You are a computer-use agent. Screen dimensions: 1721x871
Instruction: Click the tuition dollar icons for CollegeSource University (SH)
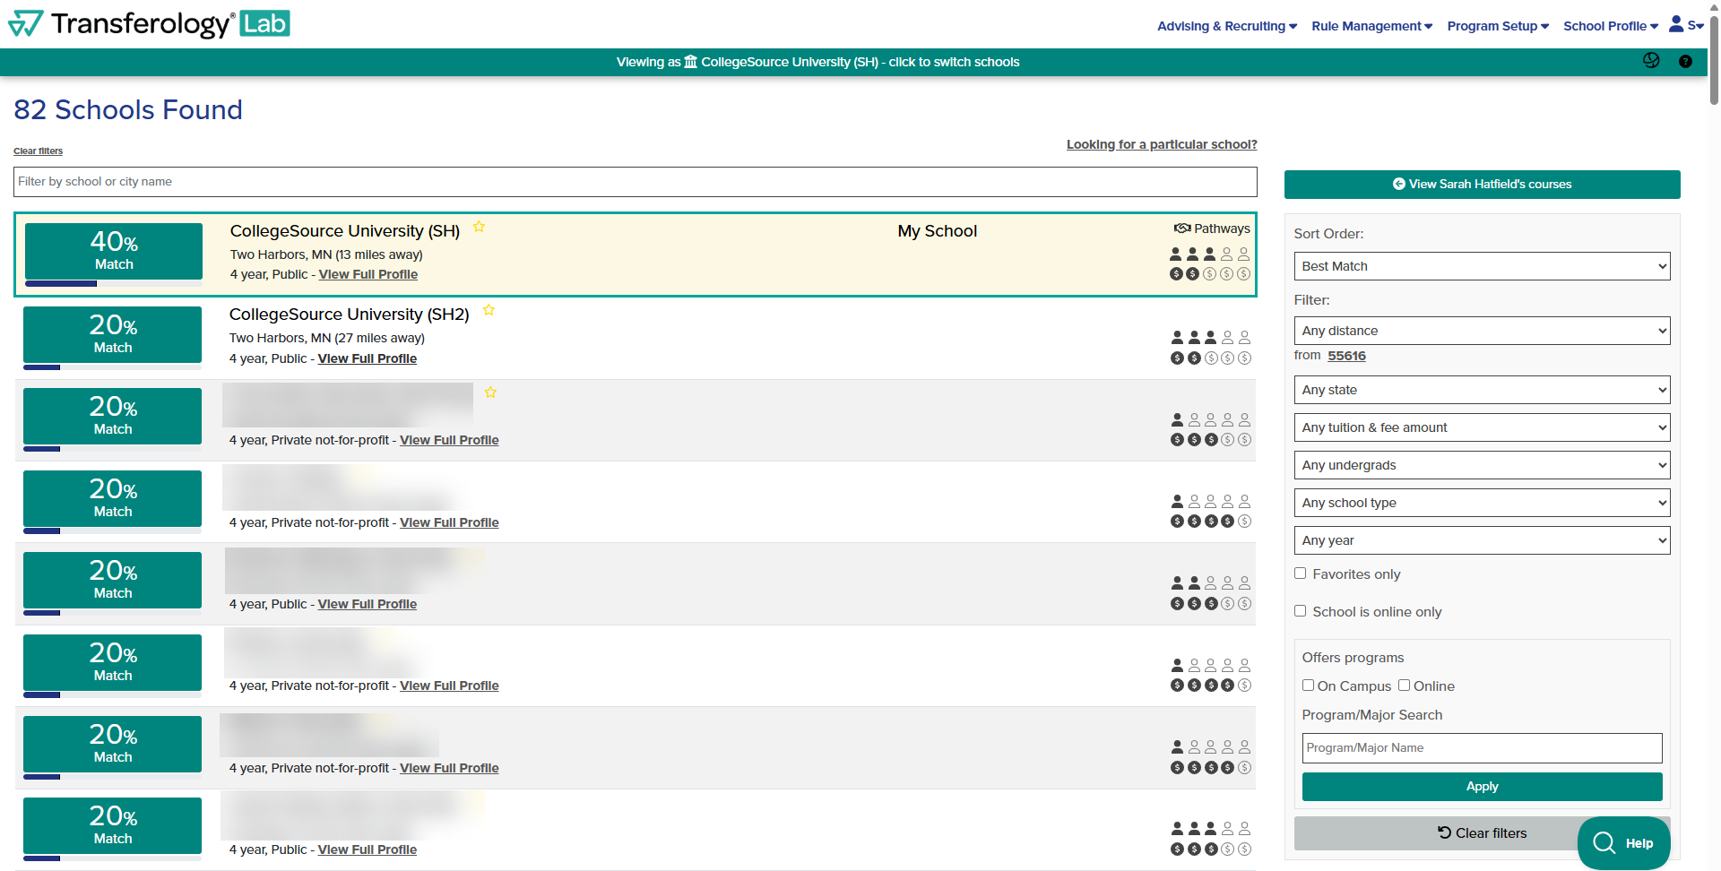[1209, 274]
